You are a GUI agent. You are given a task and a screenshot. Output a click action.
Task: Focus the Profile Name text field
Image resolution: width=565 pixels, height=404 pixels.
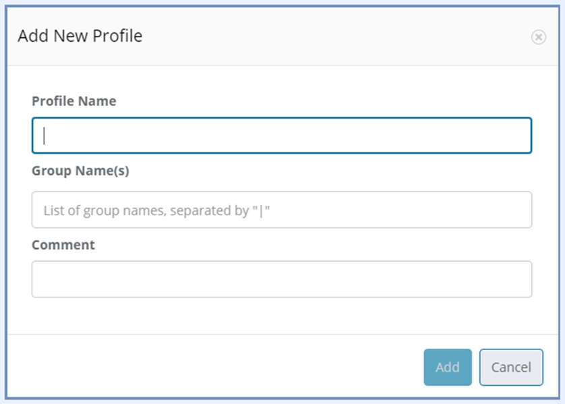[x=281, y=136]
